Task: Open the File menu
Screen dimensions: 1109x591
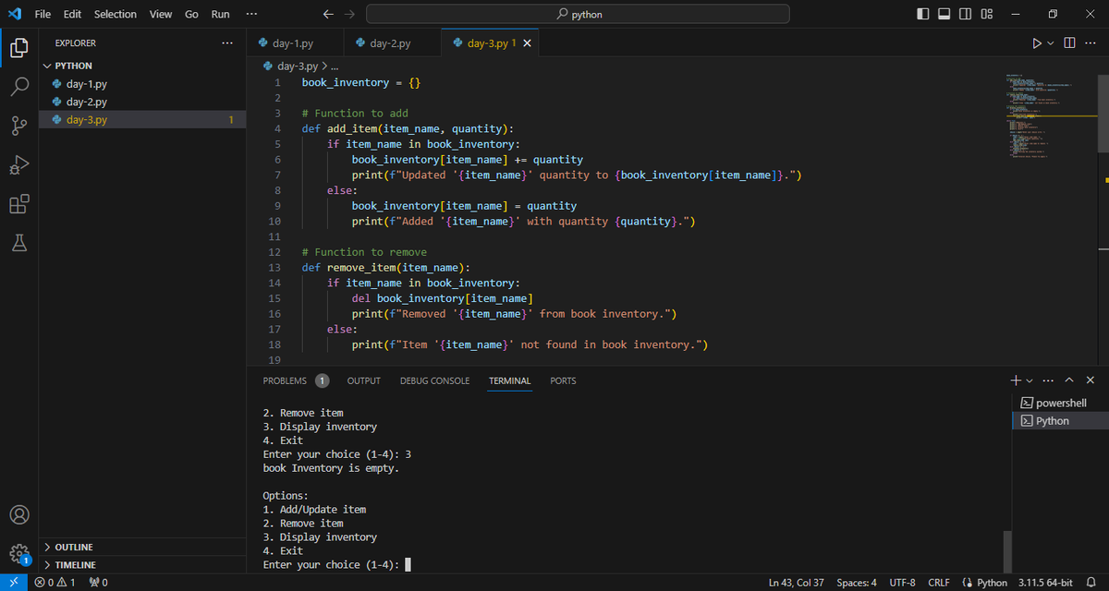Action: (43, 14)
